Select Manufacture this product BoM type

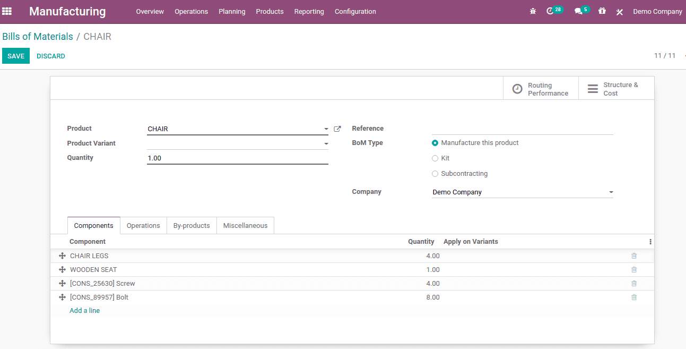tap(435, 143)
